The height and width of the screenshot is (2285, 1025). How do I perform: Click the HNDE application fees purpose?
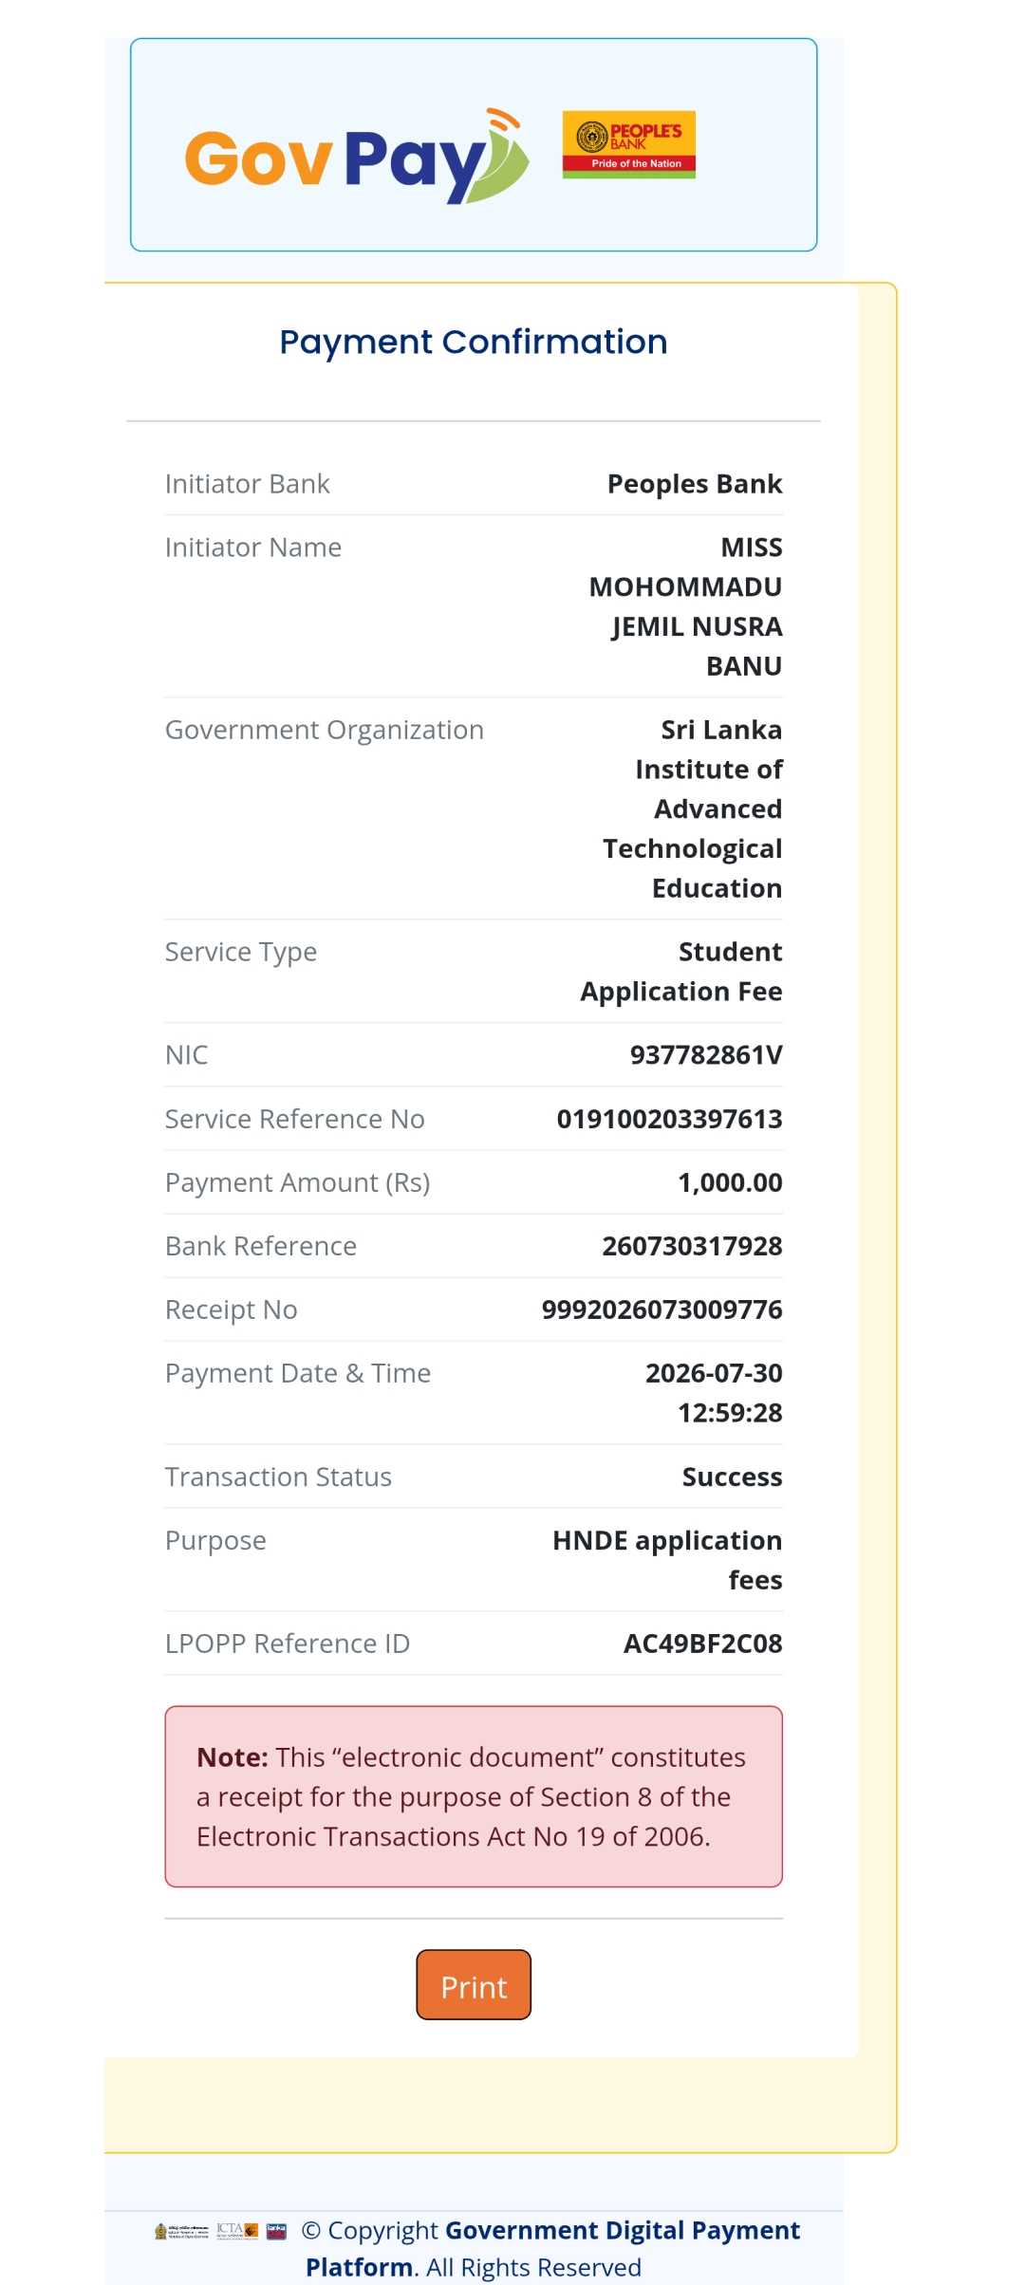[667, 1559]
